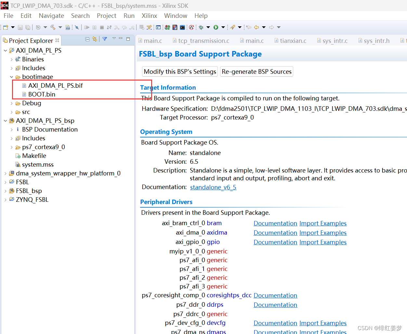Launch the Debug bug icon
Viewport: 407px width, 334px height.
pyautogui.click(x=201, y=27)
